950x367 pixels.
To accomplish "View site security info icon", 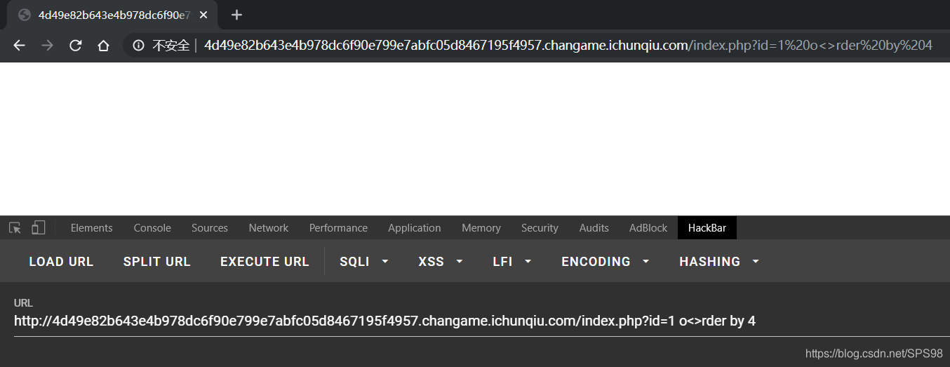I will (x=138, y=46).
